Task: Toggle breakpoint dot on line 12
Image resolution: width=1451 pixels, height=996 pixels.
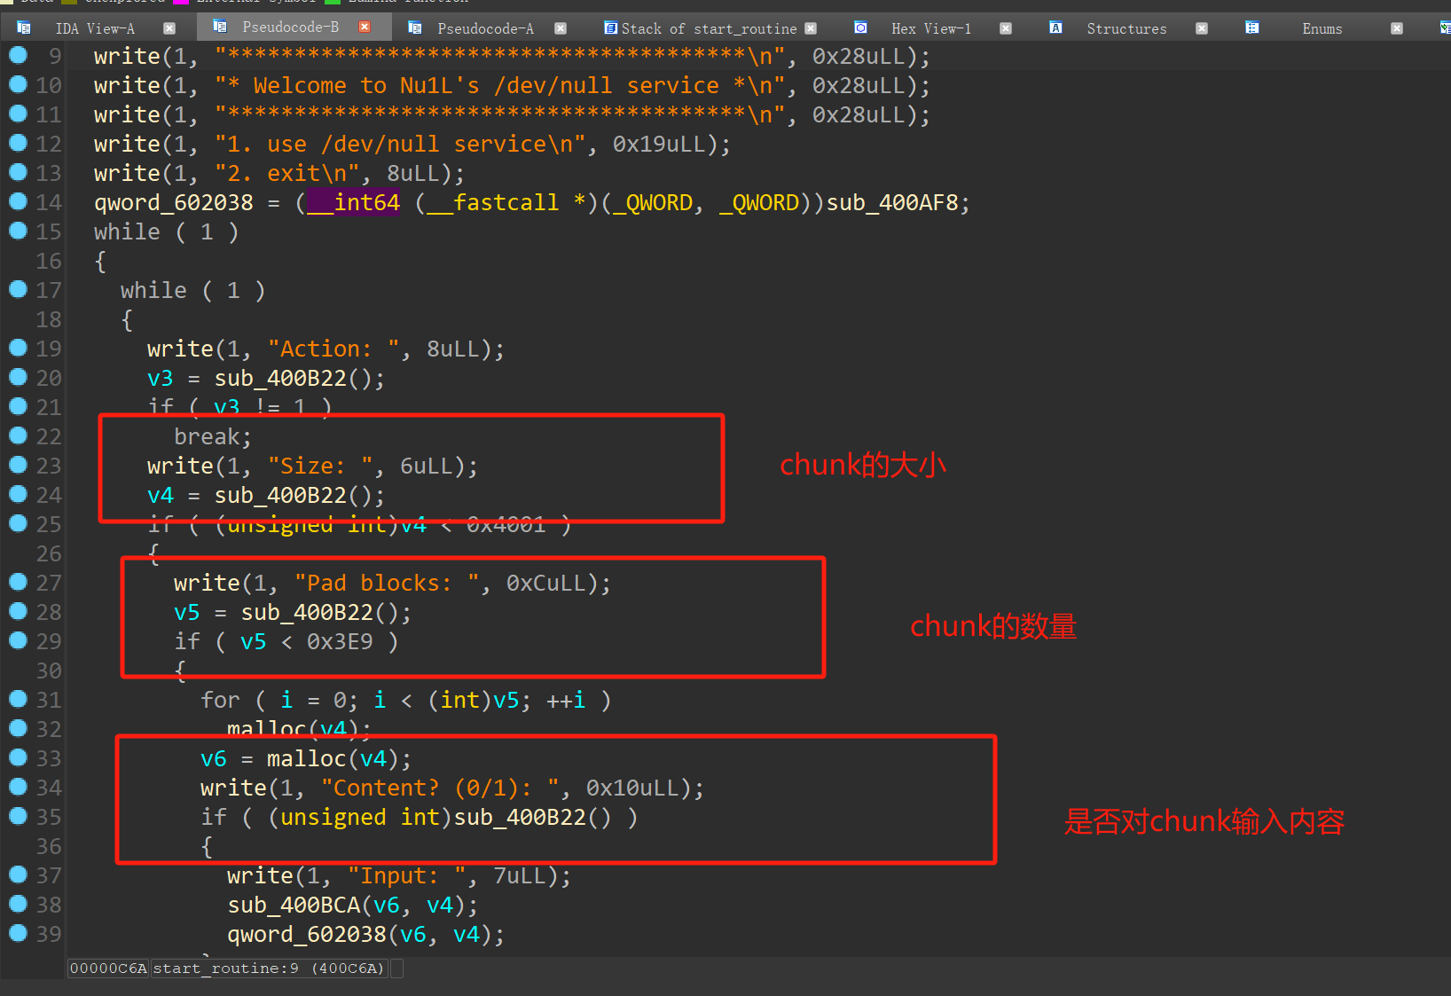Action: point(18,143)
